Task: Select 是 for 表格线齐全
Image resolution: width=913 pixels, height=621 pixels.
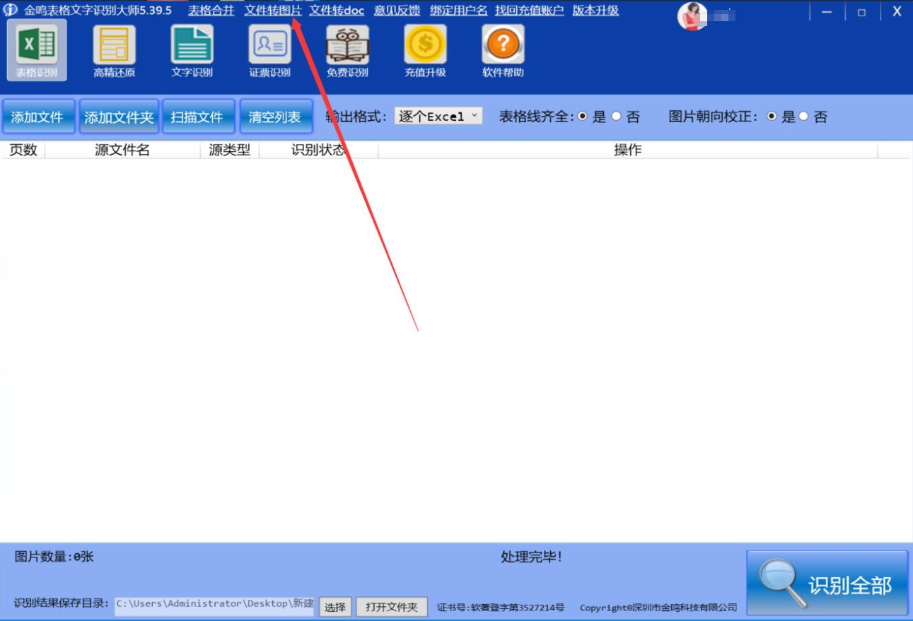Action: [583, 117]
